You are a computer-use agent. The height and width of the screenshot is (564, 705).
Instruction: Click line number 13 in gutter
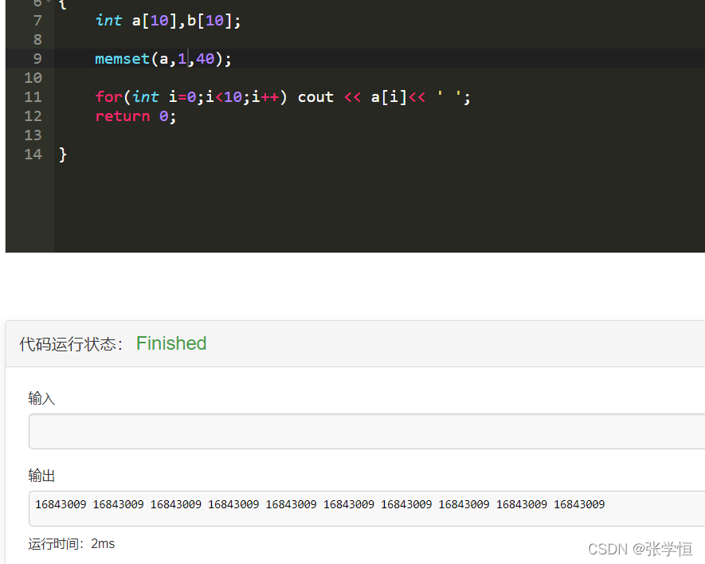33,135
